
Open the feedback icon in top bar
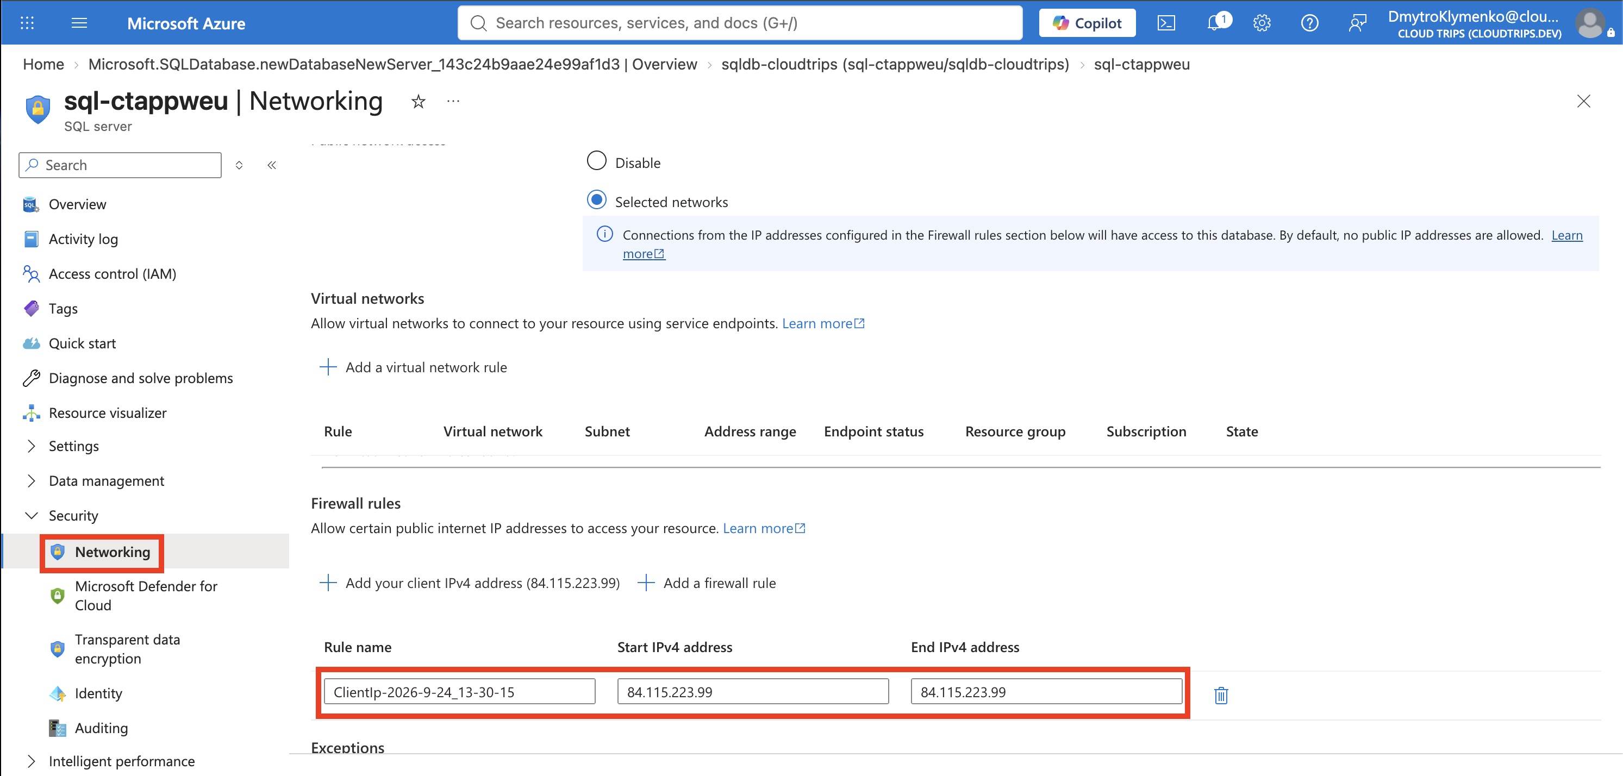(1358, 23)
